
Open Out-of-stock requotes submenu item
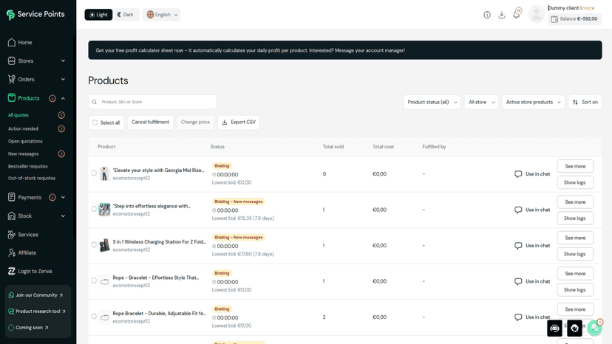pos(32,178)
